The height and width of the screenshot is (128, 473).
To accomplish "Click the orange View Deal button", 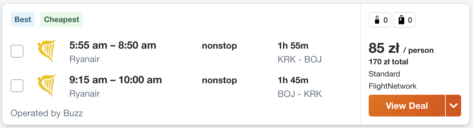I will (407, 106).
